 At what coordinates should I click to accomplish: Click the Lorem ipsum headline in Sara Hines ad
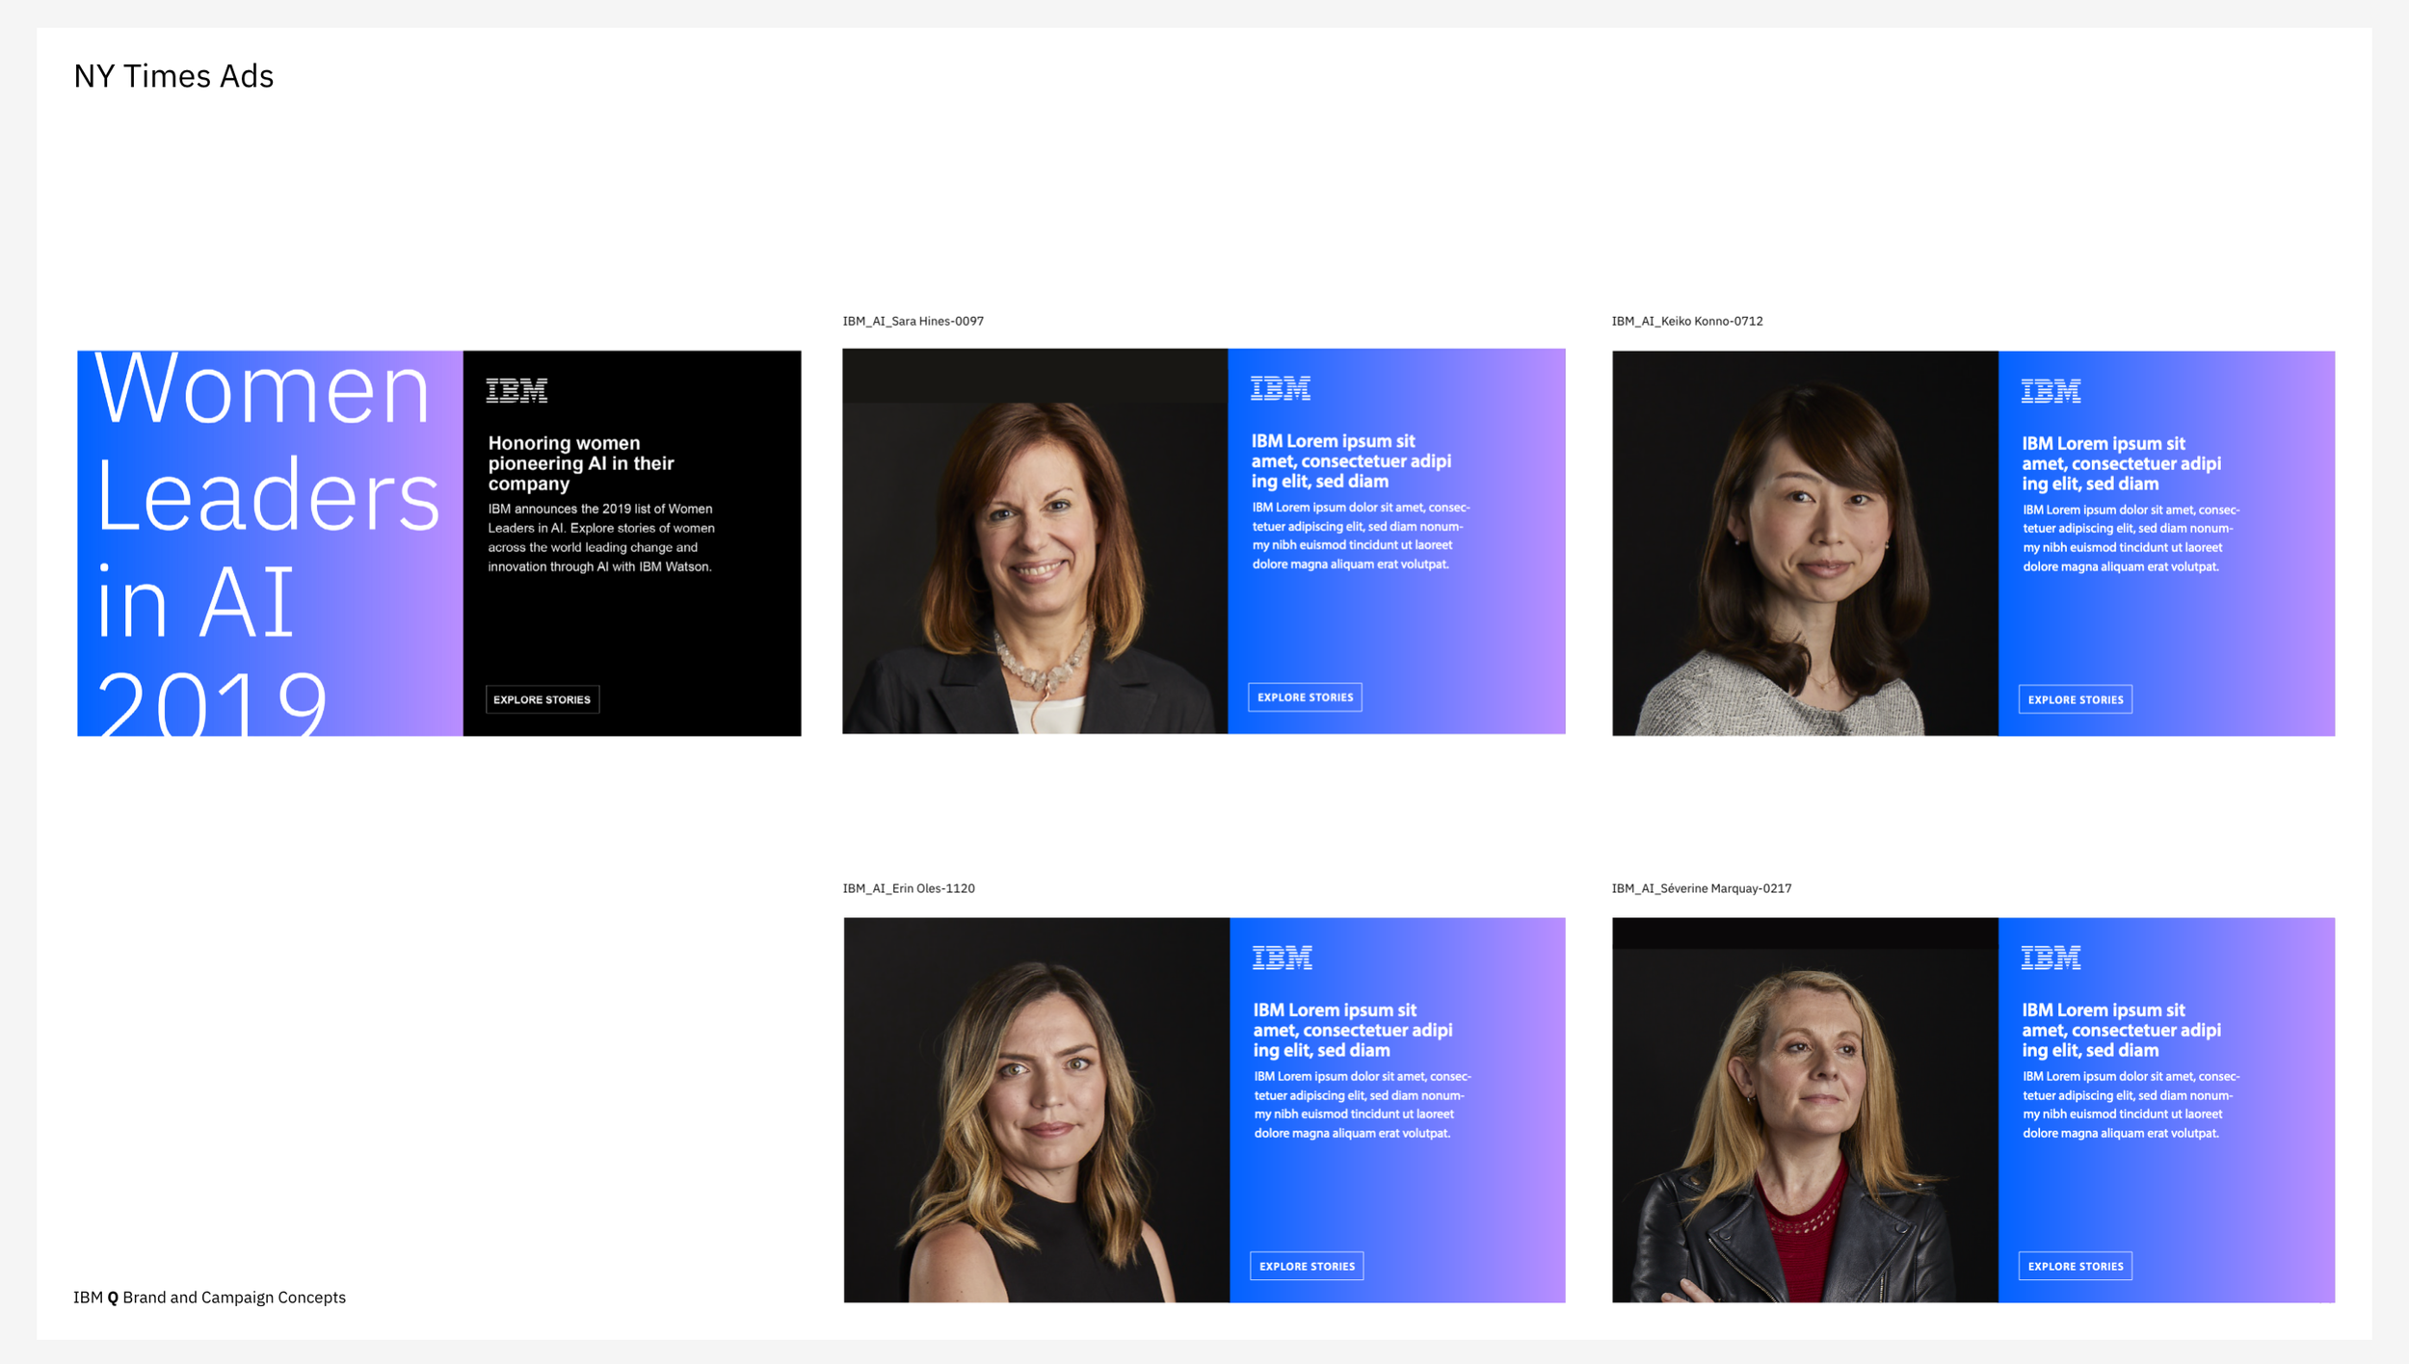click(1351, 461)
